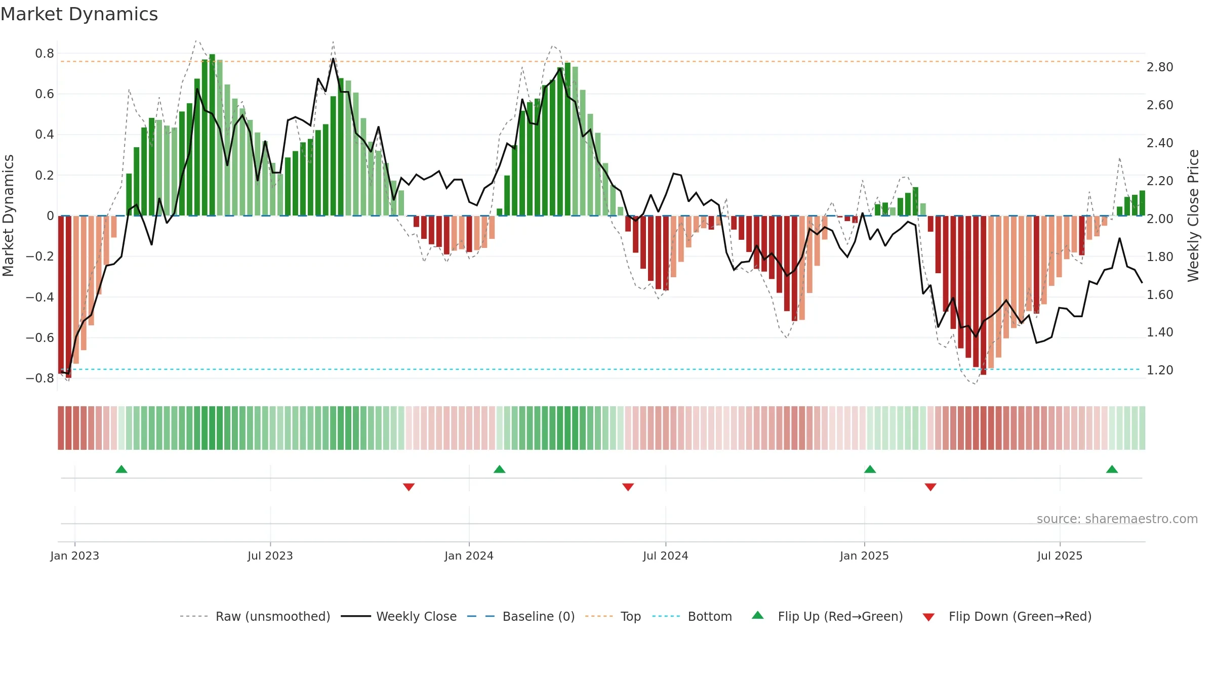The width and height of the screenshot is (1215, 683).
Task: Select the flip-up marker just after Jan 2024
Action: tap(500, 469)
